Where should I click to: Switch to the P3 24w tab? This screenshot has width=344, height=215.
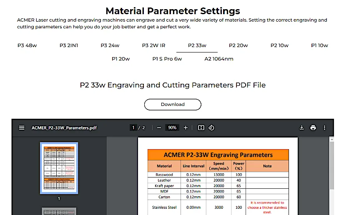(110, 45)
